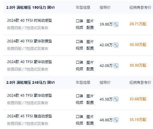
Task: Select the 2.0升 涡轮增压 190马力 group header
Action: 30,7
